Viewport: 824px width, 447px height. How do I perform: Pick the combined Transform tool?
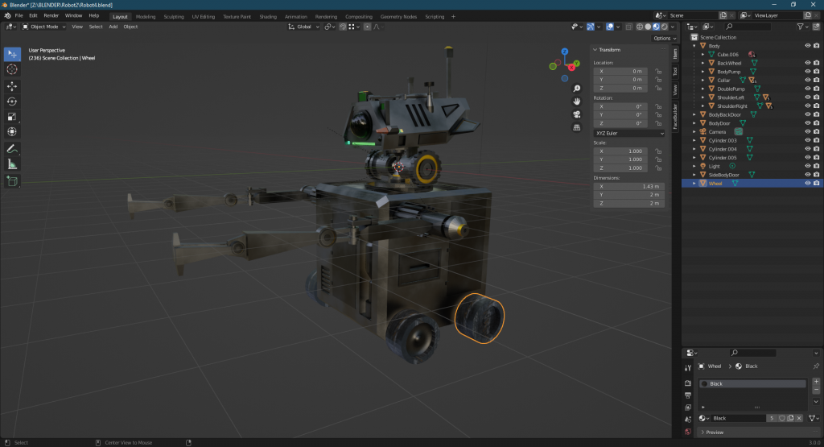click(12, 132)
